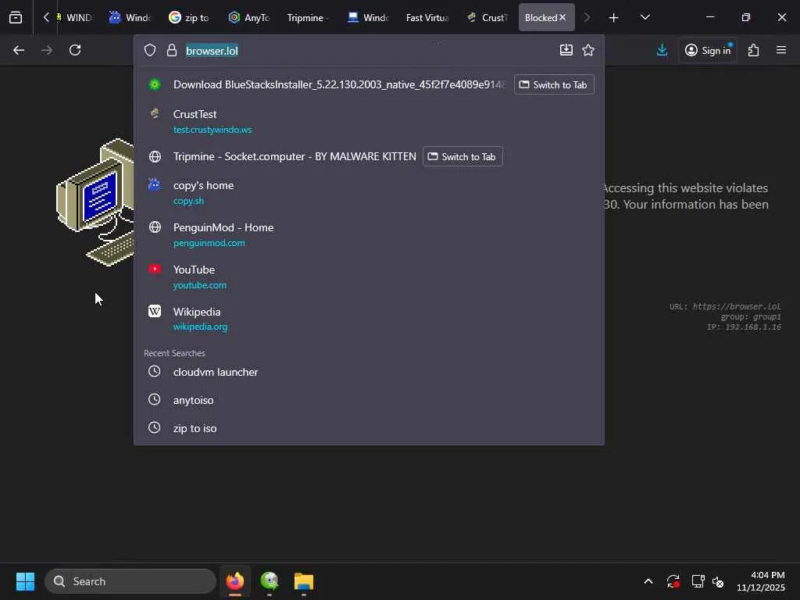Switch to the Fast Virtua tab
This screenshot has height=600, width=800.
427,17
